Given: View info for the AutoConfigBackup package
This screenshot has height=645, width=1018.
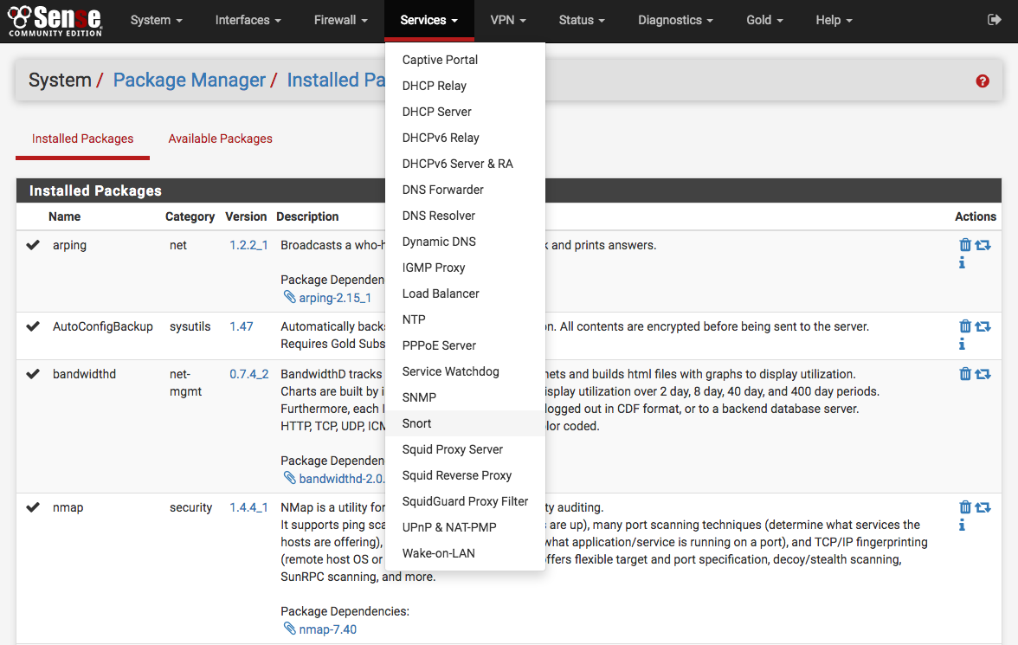Looking at the screenshot, I should (x=961, y=344).
